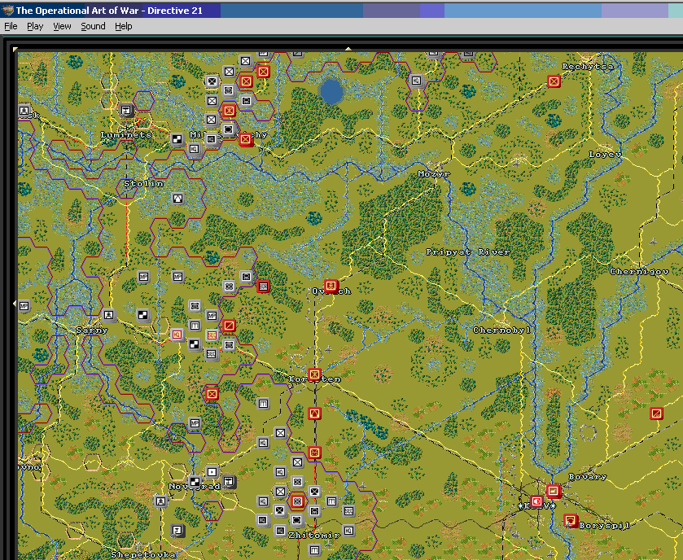
Task: Open the View menu
Action: pos(62,26)
